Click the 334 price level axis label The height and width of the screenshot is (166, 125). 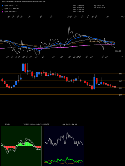pos(120,74)
